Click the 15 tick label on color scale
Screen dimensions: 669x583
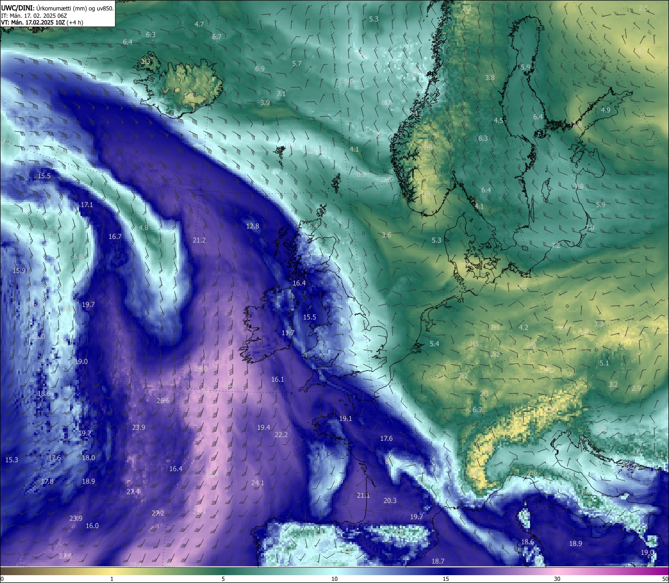446,579
